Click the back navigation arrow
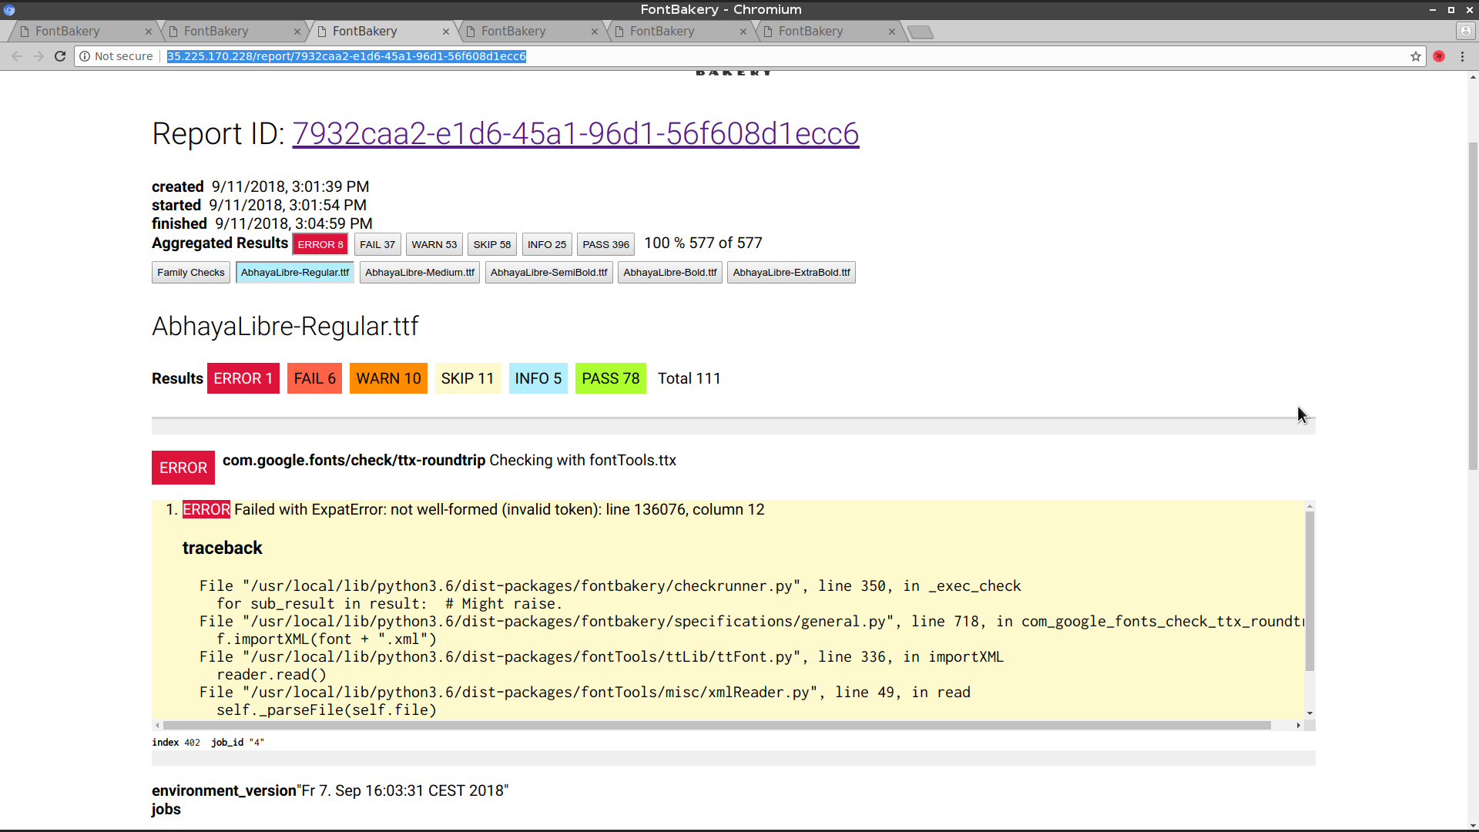This screenshot has width=1479, height=832. [x=16, y=56]
